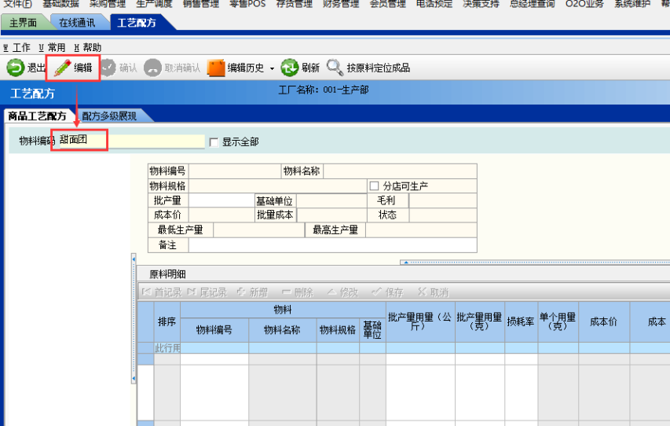
Task: Click the 编辑 pencil icon
Action: click(62, 68)
